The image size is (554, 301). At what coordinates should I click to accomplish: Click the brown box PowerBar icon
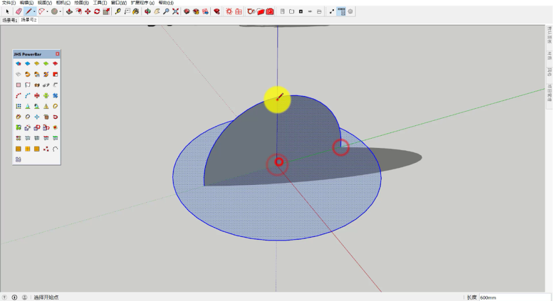(x=46, y=117)
